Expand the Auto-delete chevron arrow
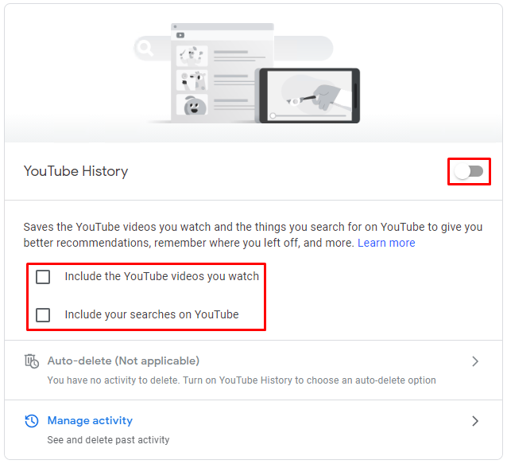 tap(475, 361)
